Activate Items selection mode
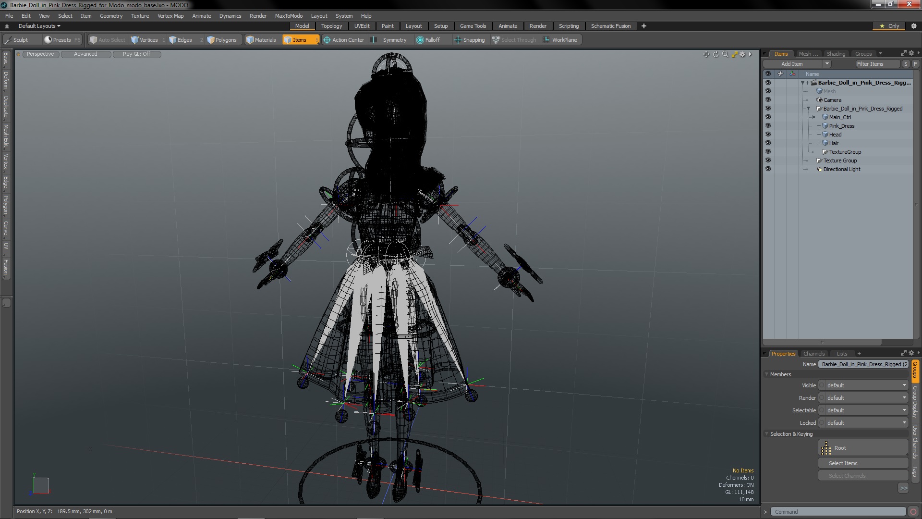922x519 pixels. pyautogui.click(x=300, y=40)
